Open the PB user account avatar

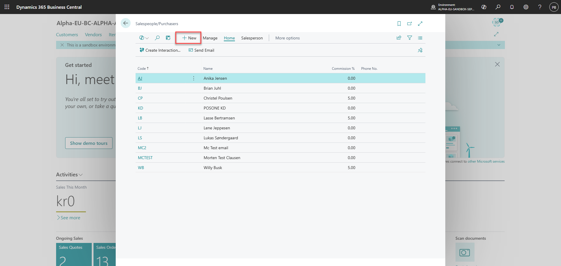(554, 7)
